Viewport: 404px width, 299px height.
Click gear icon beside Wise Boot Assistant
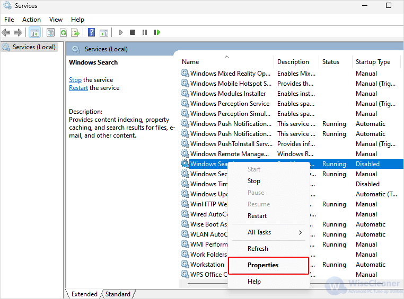pos(185,224)
